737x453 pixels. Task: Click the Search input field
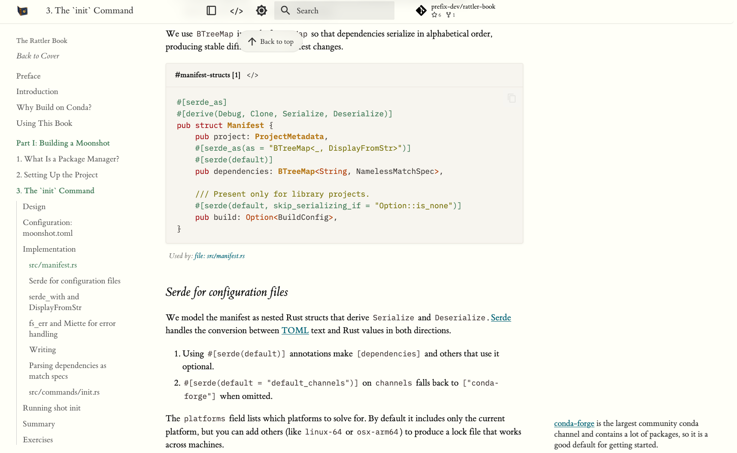[334, 11]
